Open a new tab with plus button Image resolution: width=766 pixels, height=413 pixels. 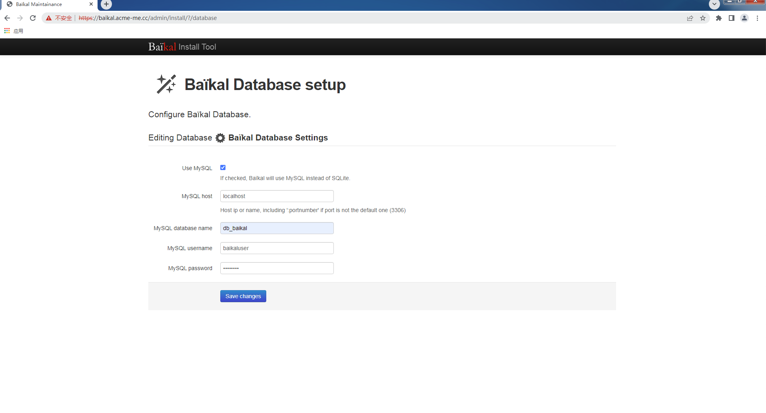coord(106,4)
